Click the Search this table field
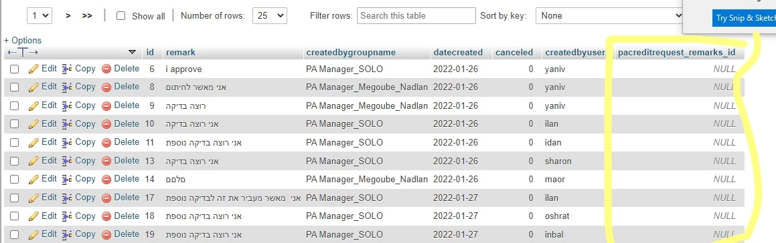Image resolution: width=776 pixels, height=243 pixels. [x=416, y=16]
